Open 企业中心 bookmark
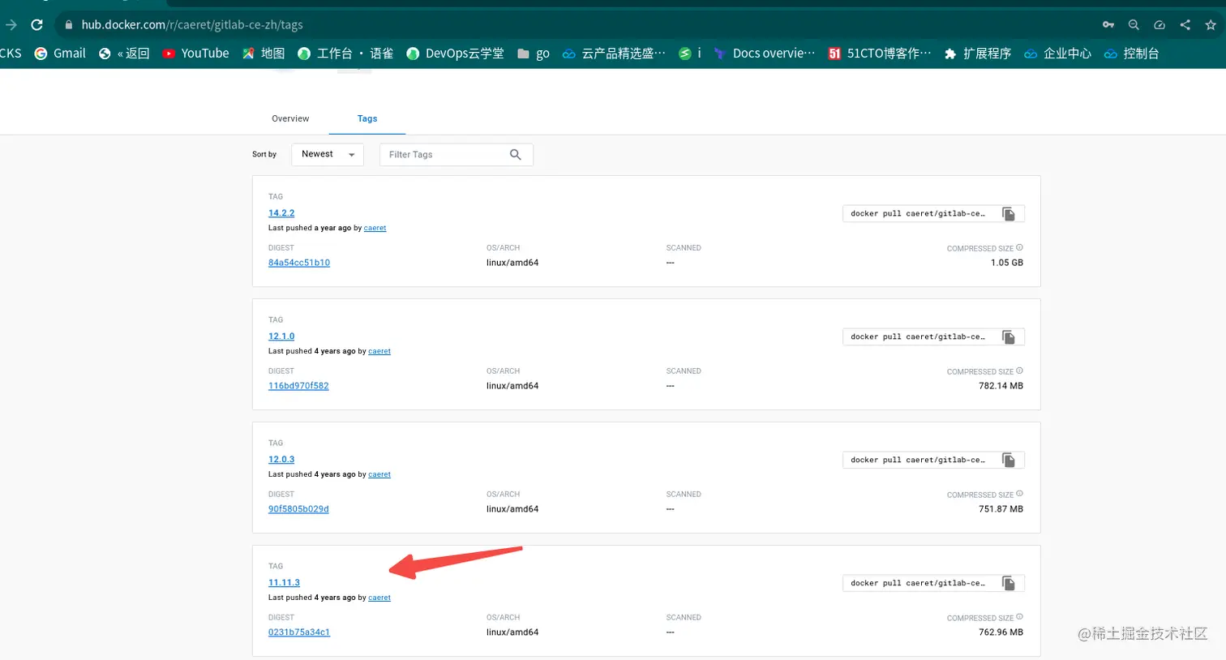The image size is (1226, 660). 1057,54
